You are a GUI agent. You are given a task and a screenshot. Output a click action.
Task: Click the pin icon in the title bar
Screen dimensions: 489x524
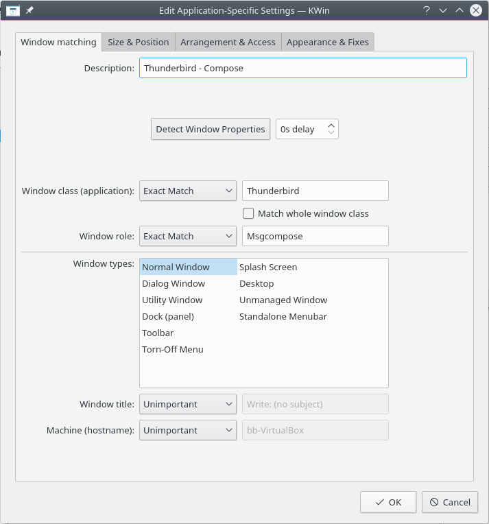pos(29,10)
